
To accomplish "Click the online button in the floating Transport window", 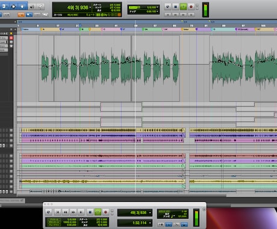I will point(49,212).
